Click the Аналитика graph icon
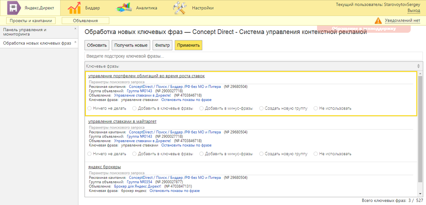This screenshot has width=426, height=205. click(124, 8)
